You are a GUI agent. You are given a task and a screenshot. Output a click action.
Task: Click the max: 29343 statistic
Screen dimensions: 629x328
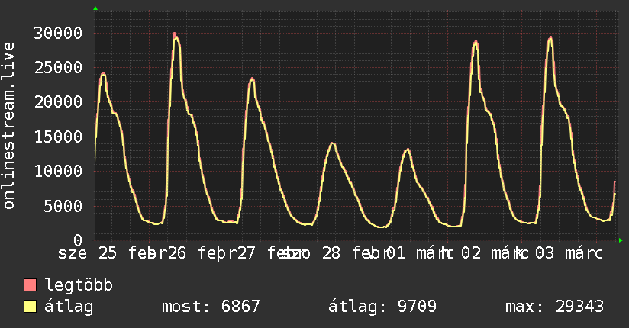[554, 307]
